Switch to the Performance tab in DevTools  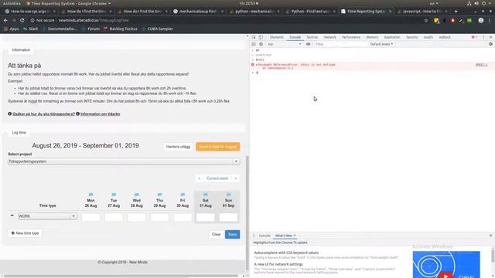click(351, 37)
